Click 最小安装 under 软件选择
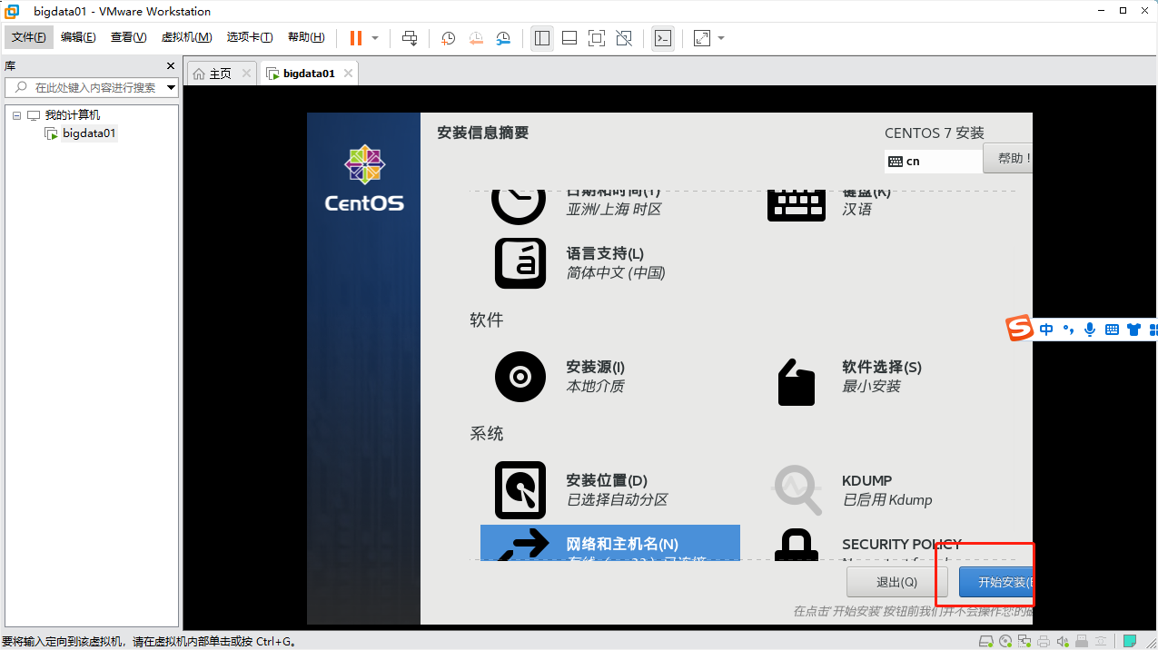The image size is (1158, 650). click(871, 386)
